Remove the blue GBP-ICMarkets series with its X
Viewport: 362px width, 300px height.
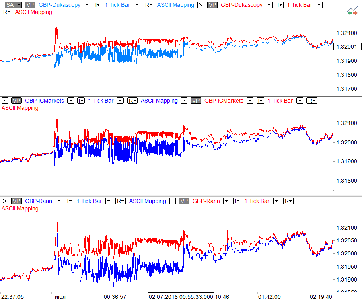(x=5, y=101)
